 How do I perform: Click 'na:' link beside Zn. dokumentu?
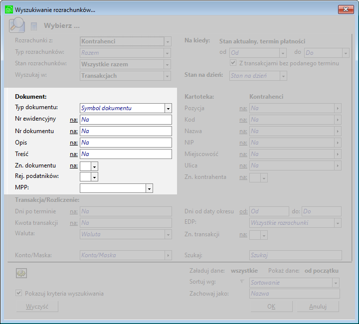tap(74, 165)
